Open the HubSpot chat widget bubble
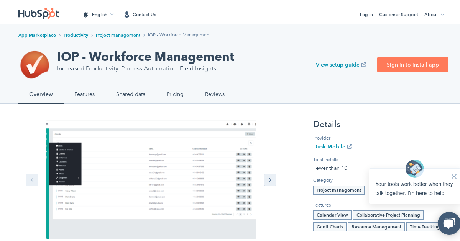 449,223
